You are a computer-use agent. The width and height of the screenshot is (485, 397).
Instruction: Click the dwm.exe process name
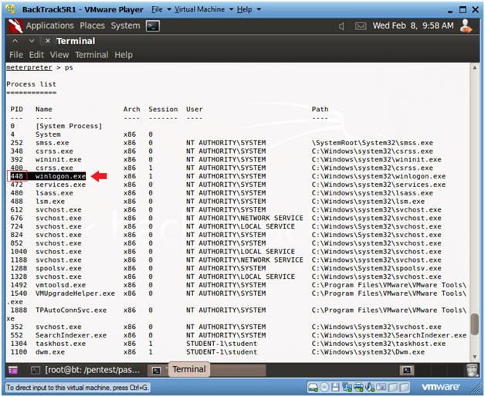pyautogui.click(x=50, y=351)
